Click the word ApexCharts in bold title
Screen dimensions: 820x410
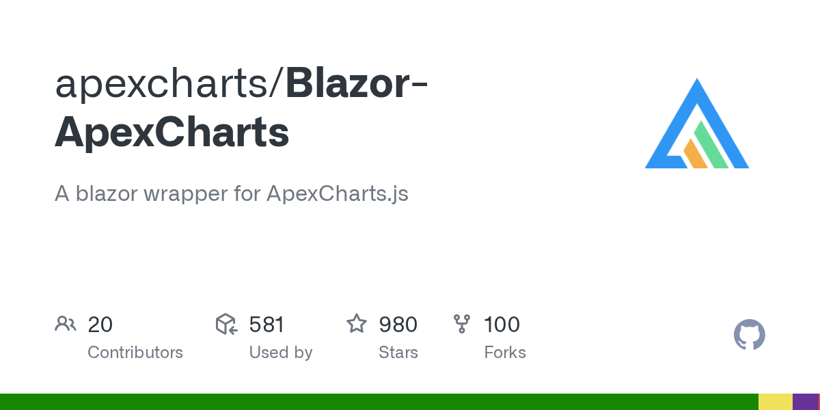point(172,133)
